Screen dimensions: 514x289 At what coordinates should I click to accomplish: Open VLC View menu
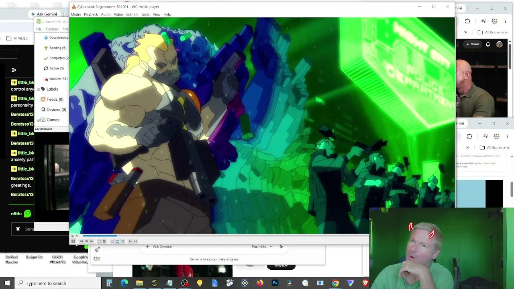click(157, 14)
